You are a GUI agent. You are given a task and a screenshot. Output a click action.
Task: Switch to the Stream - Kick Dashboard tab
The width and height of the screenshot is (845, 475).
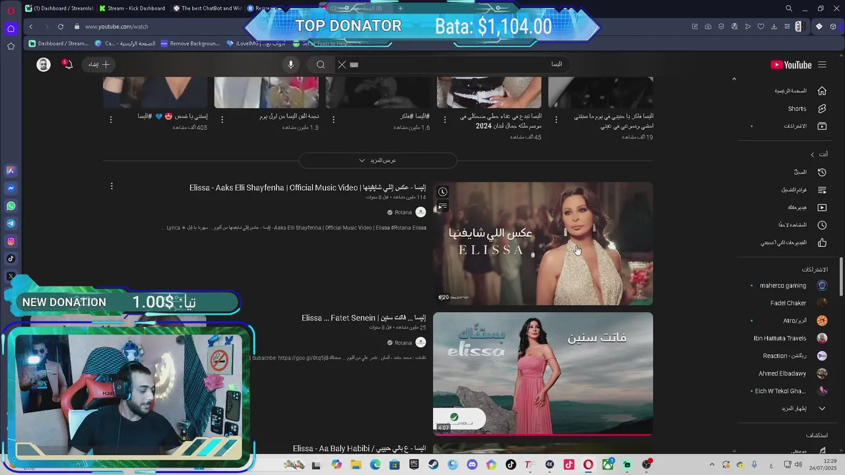click(x=132, y=9)
